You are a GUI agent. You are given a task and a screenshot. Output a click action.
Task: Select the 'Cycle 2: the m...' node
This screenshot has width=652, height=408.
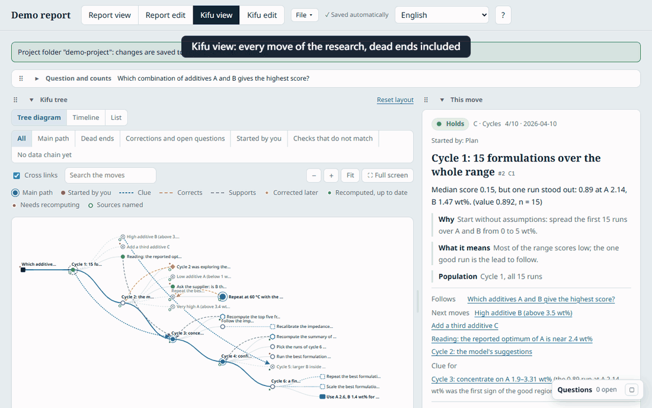123,303
